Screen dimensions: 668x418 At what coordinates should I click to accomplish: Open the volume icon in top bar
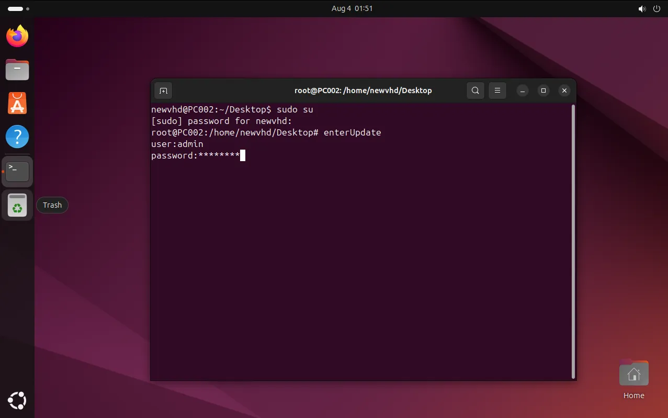pos(642,9)
